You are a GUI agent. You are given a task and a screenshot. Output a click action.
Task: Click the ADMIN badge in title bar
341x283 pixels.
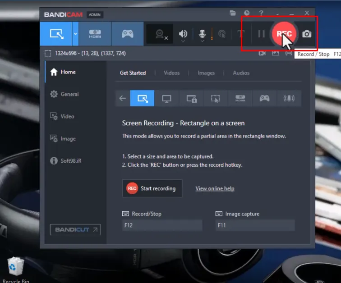95,15
